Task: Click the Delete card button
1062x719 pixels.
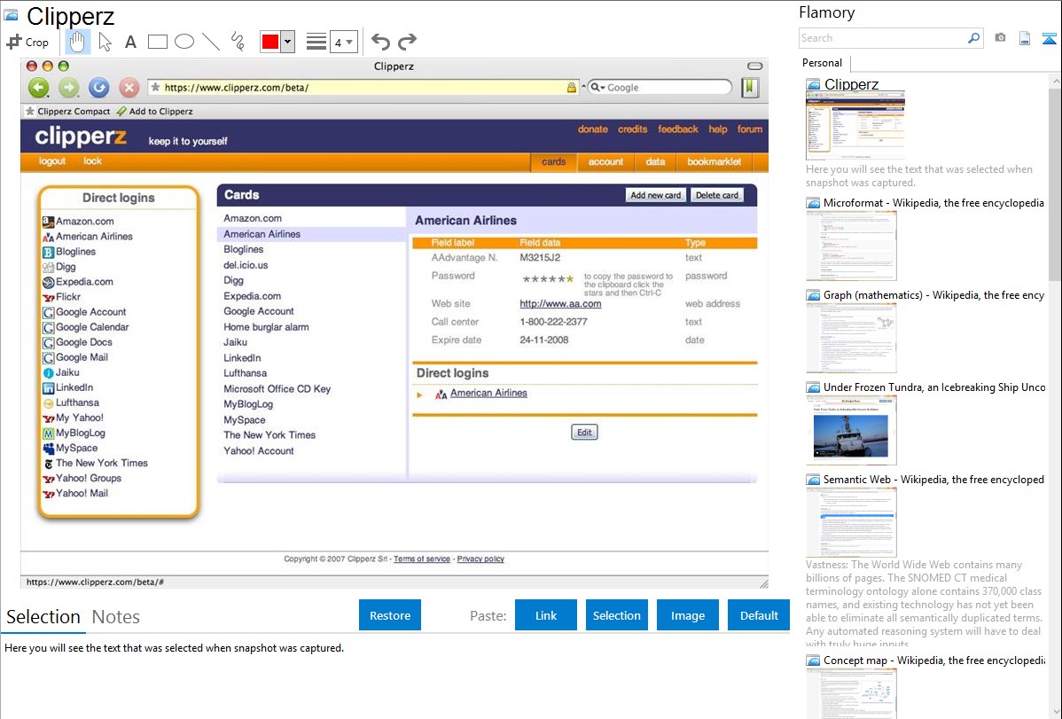Action: pyautogui.click(x=716, y=195)
